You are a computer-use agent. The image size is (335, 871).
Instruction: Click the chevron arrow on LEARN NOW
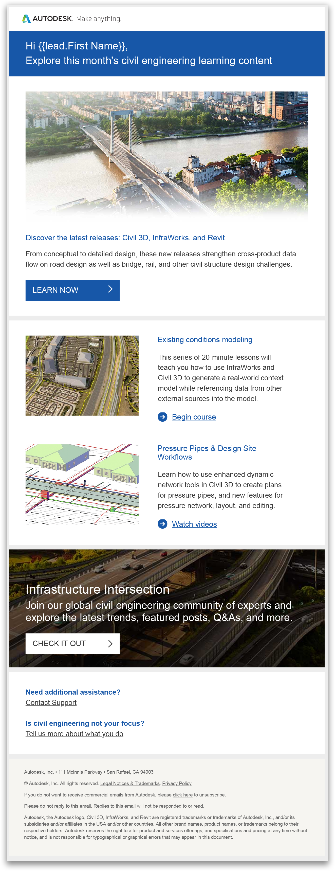coord(110,289)
